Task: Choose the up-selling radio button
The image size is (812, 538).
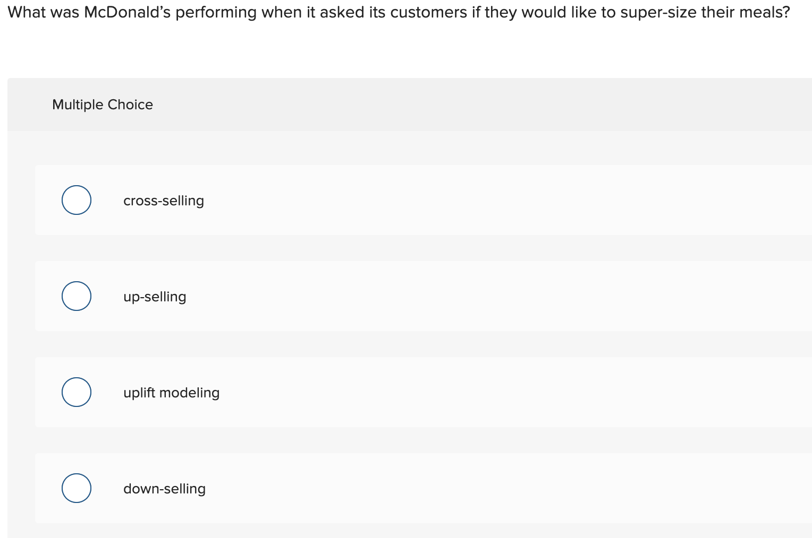Action: [x=77, y=296]
